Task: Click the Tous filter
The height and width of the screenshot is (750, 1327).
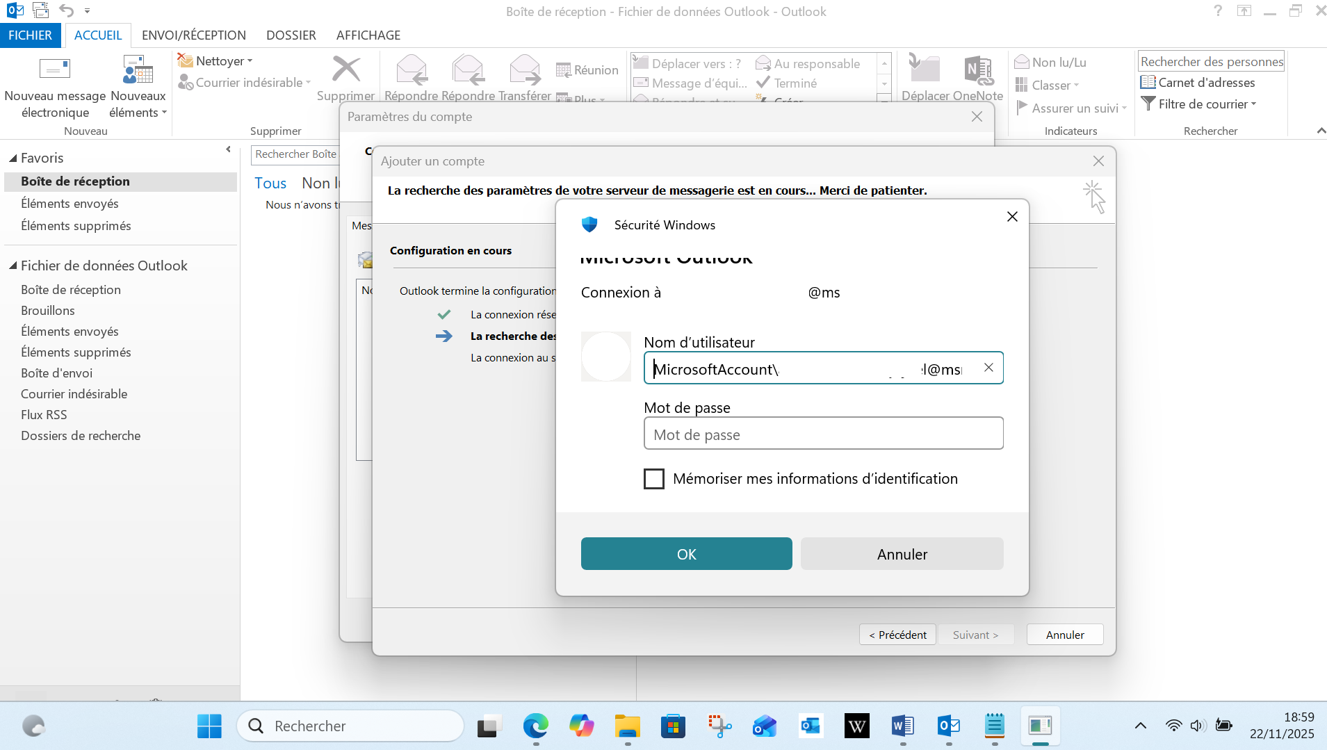Action: (x=270, y=184)
